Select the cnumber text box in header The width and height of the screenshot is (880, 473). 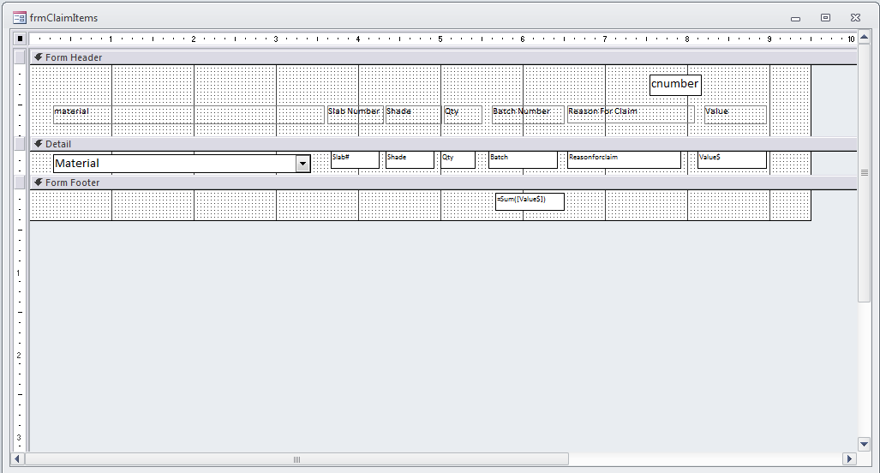coord(675,86)
